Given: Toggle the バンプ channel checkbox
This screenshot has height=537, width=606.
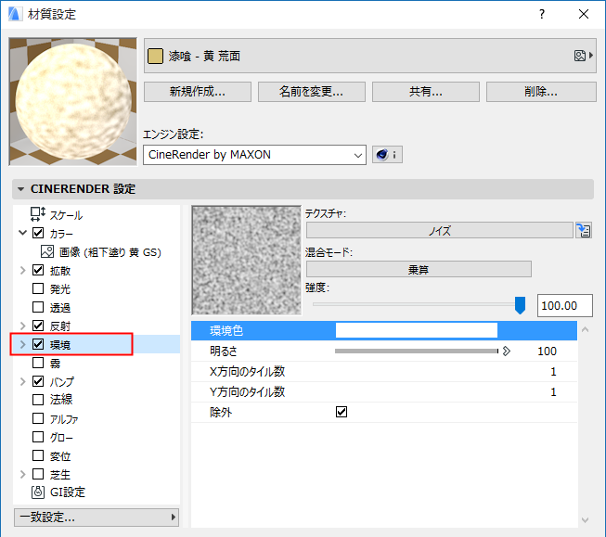Looking at the screenshot, I should click(38, 381).
